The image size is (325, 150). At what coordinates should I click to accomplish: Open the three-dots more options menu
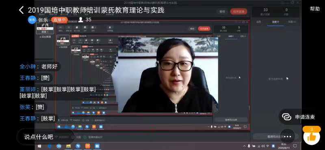288,137
